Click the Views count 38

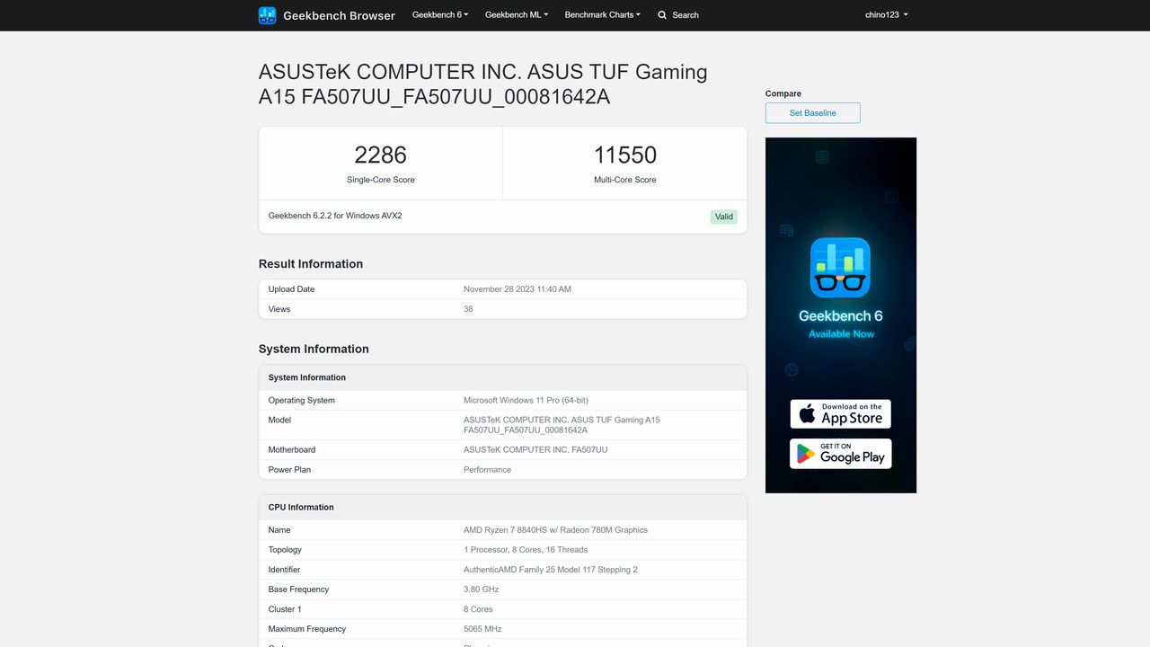pyautogui.click(x=468, y=309)
